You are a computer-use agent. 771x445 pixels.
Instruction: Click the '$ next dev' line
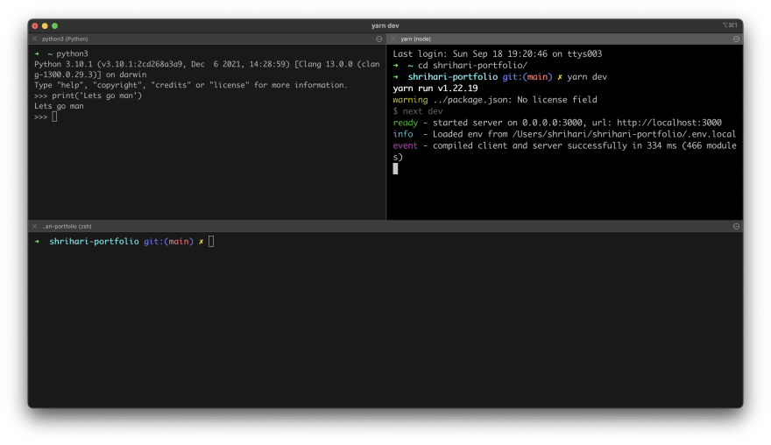click(417, 111)
